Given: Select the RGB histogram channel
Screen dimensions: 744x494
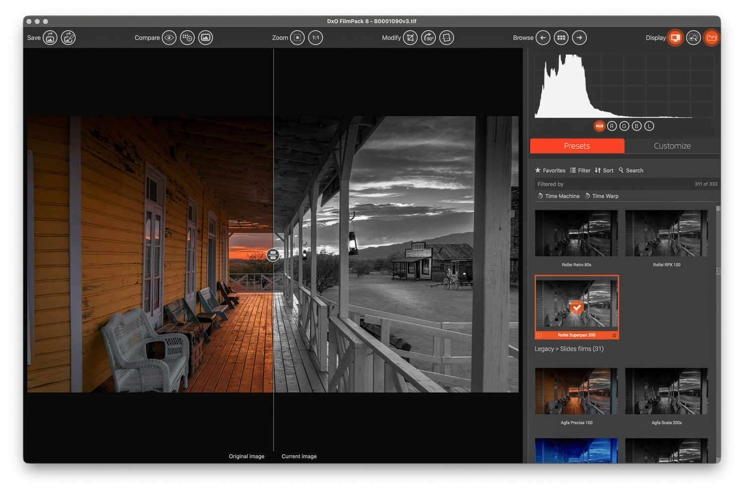Looking at the screenshot, I should coord(599,126).
